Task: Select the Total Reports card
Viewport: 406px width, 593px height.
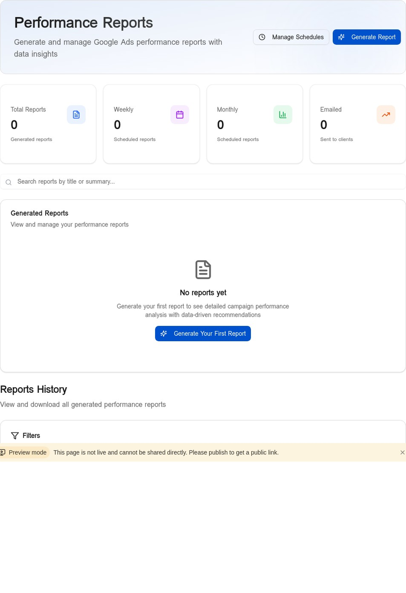Action: tap(48, 124)
